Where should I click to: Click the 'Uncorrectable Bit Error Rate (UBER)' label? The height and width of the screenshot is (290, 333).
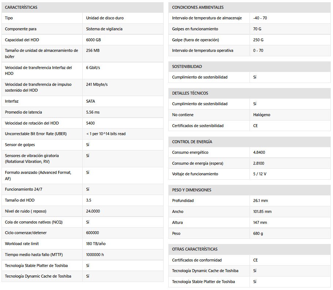tap(36, 134)
